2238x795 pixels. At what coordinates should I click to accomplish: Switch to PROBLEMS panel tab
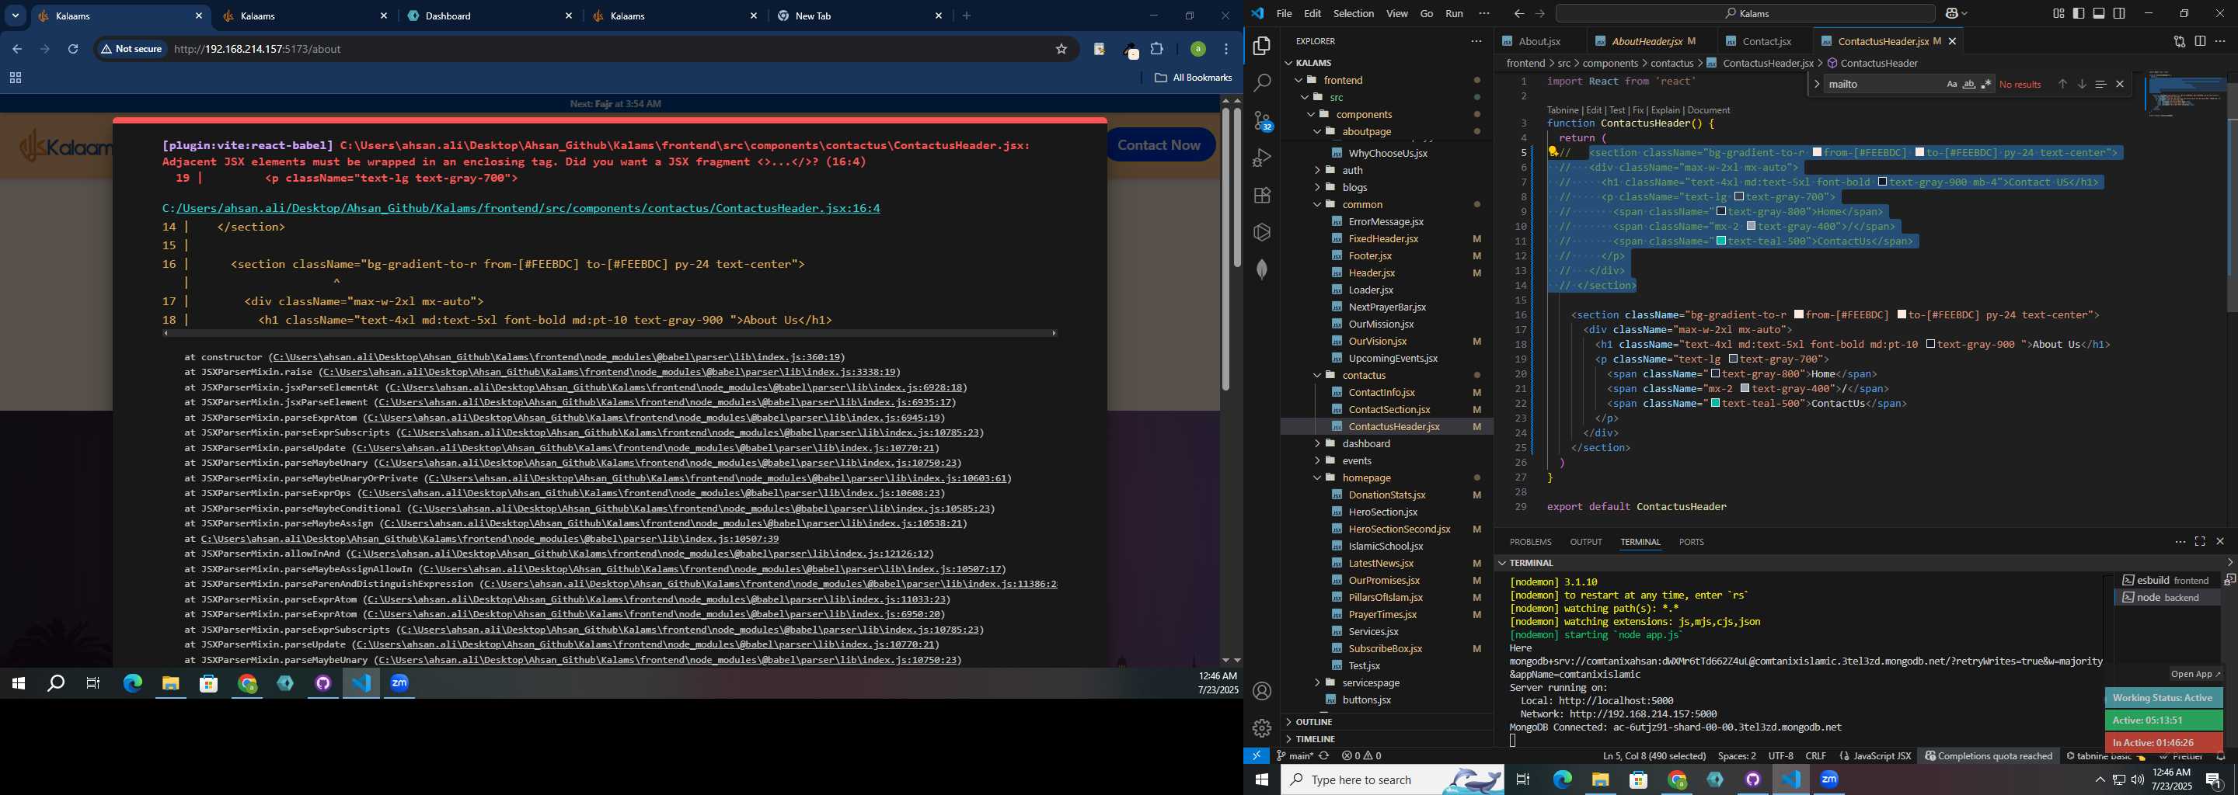pyautogui.click(x=1530, y=542)
